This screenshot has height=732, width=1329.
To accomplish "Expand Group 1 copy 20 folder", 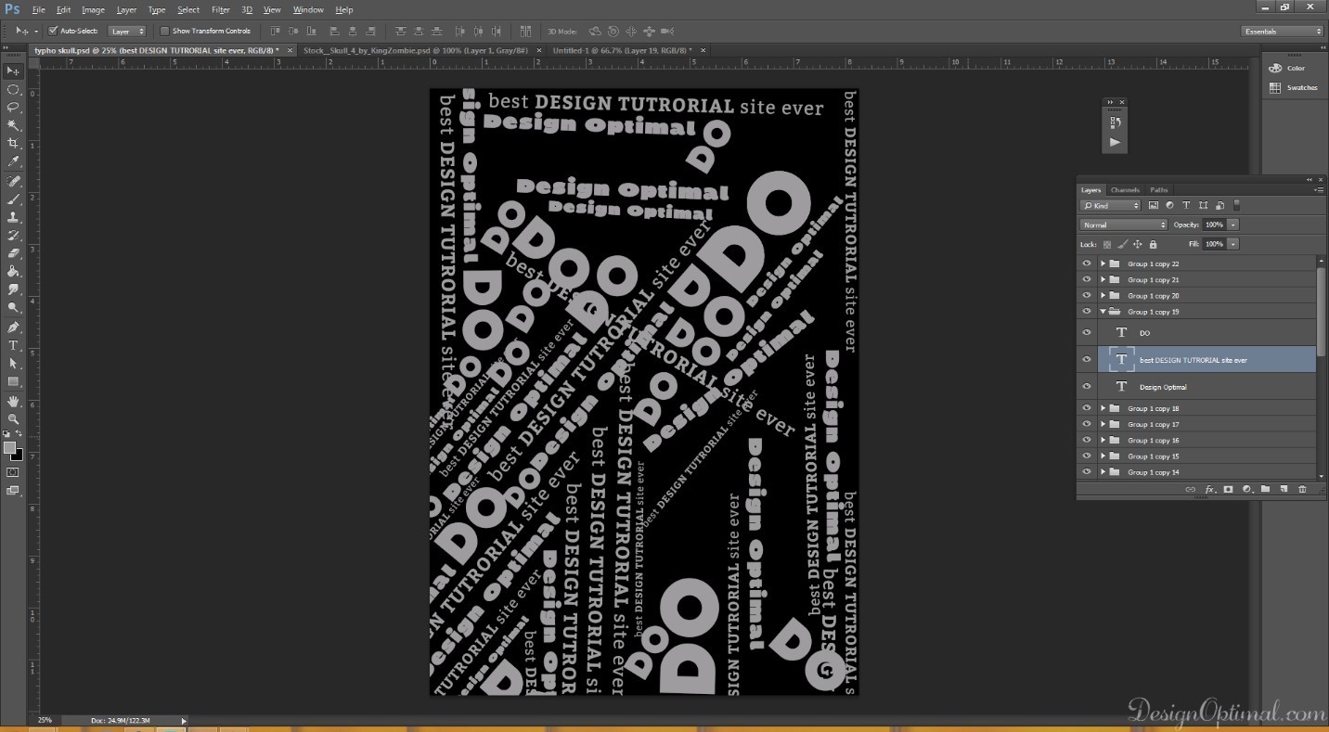I will coord(1103,295).
